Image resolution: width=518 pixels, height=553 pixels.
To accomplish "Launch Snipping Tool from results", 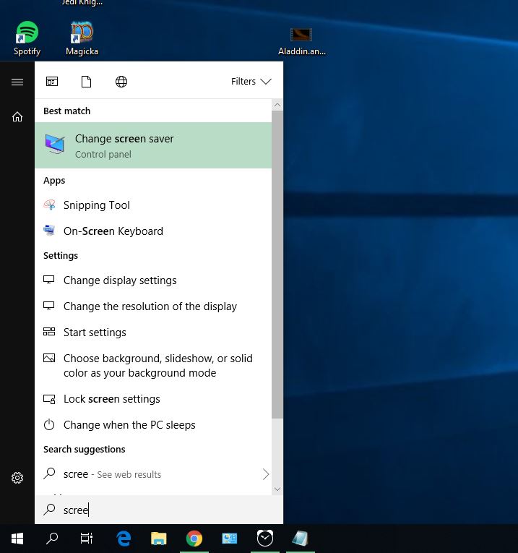I will [x=96, y=205].
